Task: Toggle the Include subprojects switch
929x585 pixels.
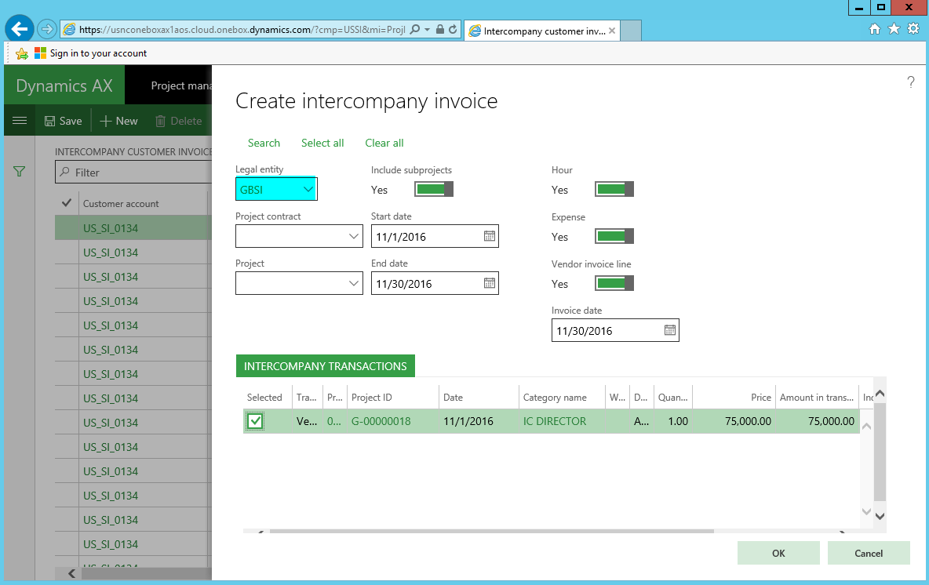Action: tap(434, 189)
